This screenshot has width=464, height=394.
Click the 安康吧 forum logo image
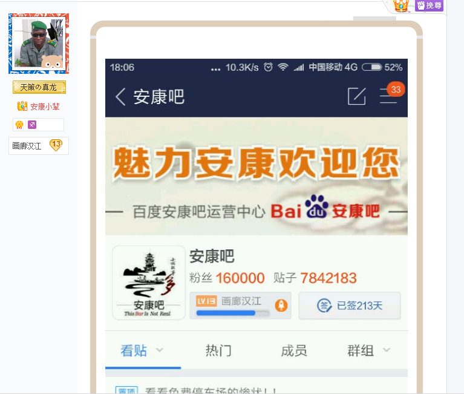coord(149,283)
